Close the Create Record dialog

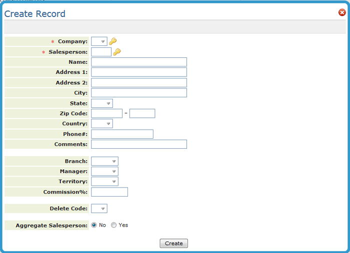point(342,13)
